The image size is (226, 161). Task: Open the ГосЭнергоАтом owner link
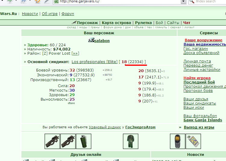click(x=140, y=127)
